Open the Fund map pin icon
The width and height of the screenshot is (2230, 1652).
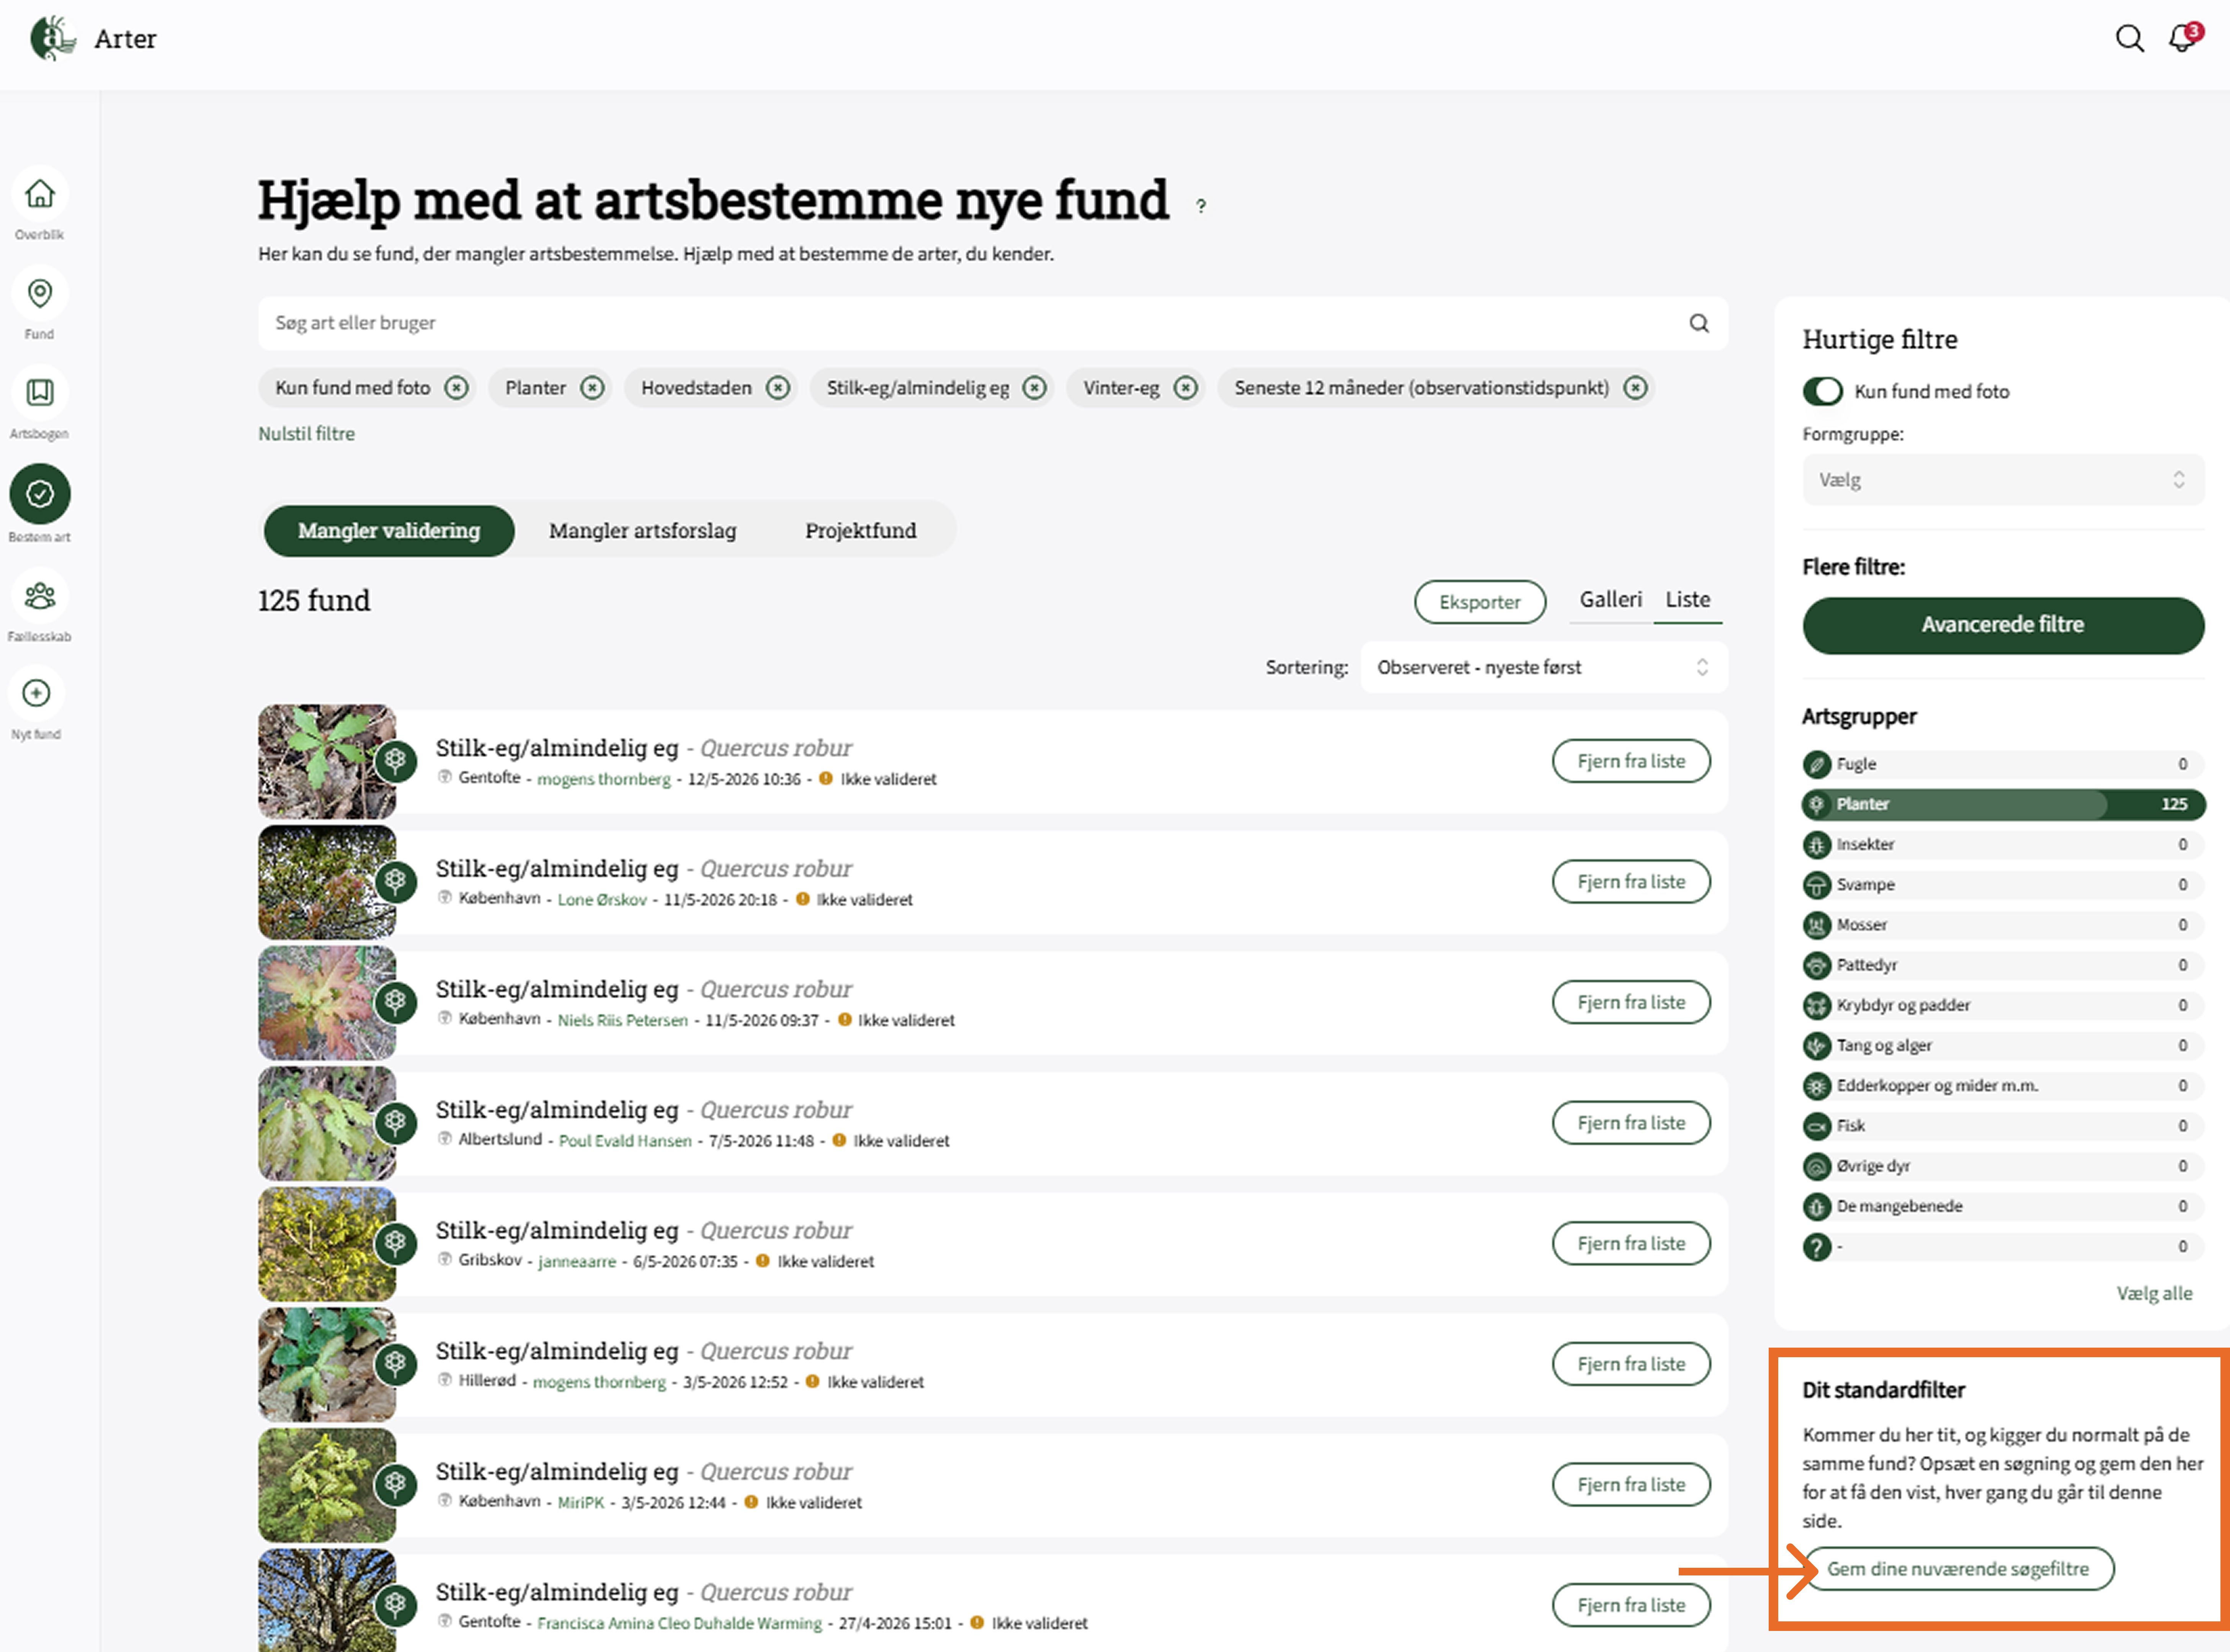(x=40, y=293)
